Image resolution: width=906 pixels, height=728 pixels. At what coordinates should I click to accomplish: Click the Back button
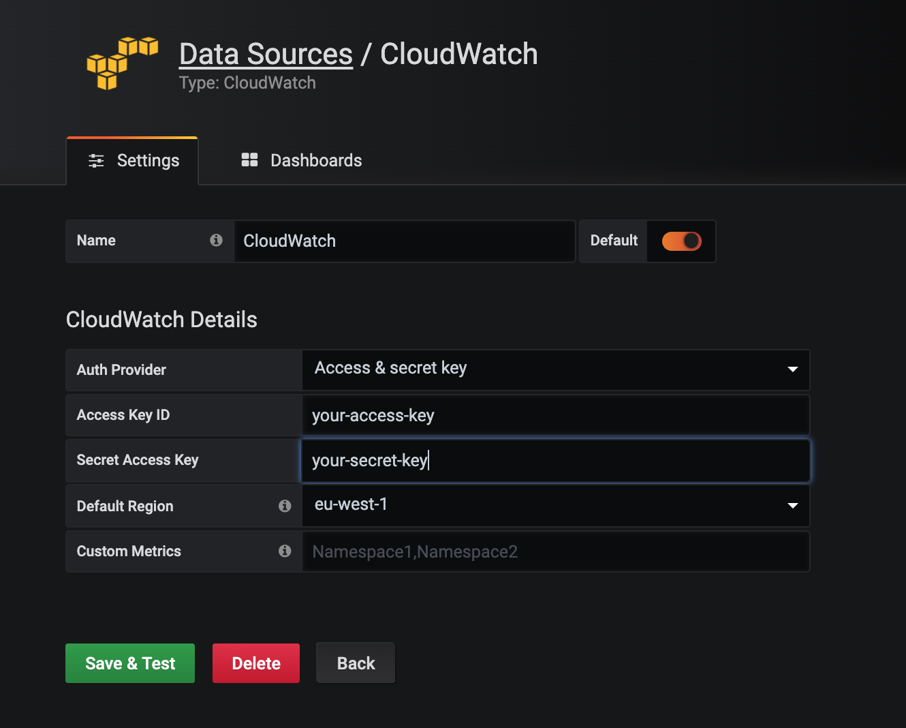356,663
